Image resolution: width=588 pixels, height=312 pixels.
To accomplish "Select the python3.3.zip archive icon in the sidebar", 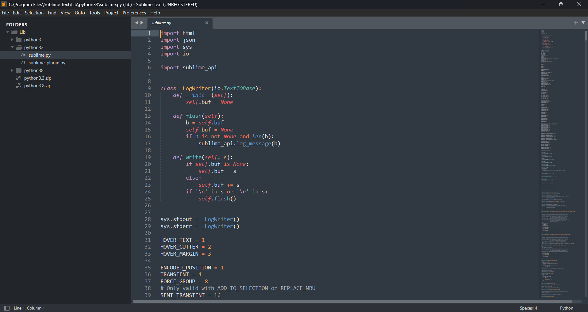I will click(x=18, y=78).
